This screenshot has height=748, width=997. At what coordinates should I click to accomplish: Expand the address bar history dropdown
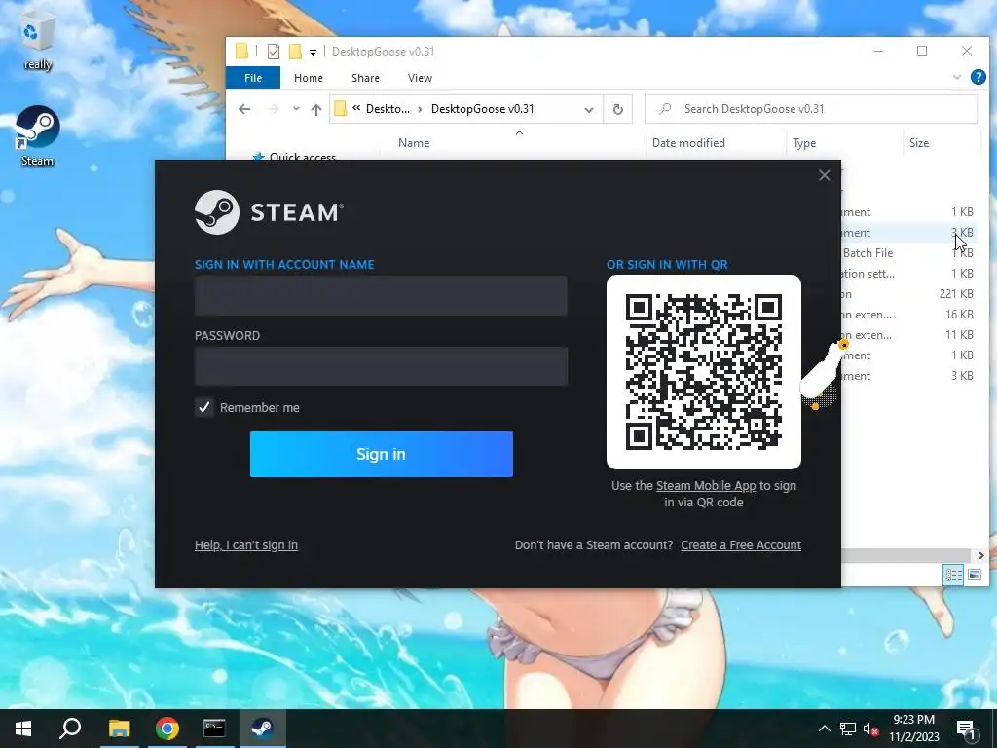point(589,109)
